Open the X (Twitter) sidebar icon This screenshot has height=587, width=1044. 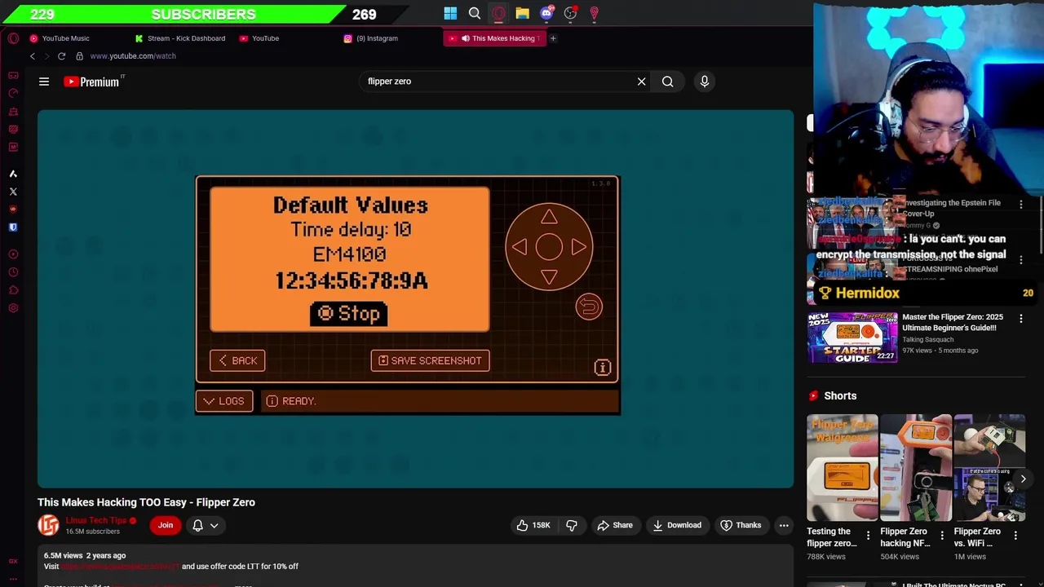pos(13,192)
